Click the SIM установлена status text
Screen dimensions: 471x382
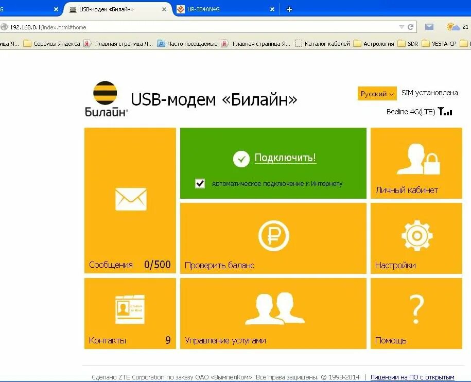tap(429, 93)
